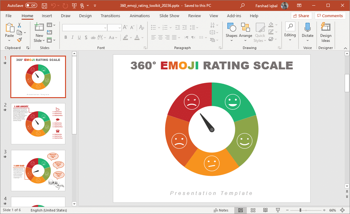Open the Transitions tab
The width and height of the screenshot is (350, 214).
pyautogui.click(x=110, y=16)
